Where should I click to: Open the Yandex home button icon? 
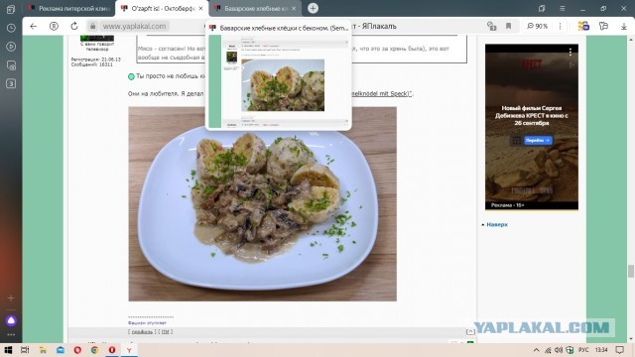(54, 27)
